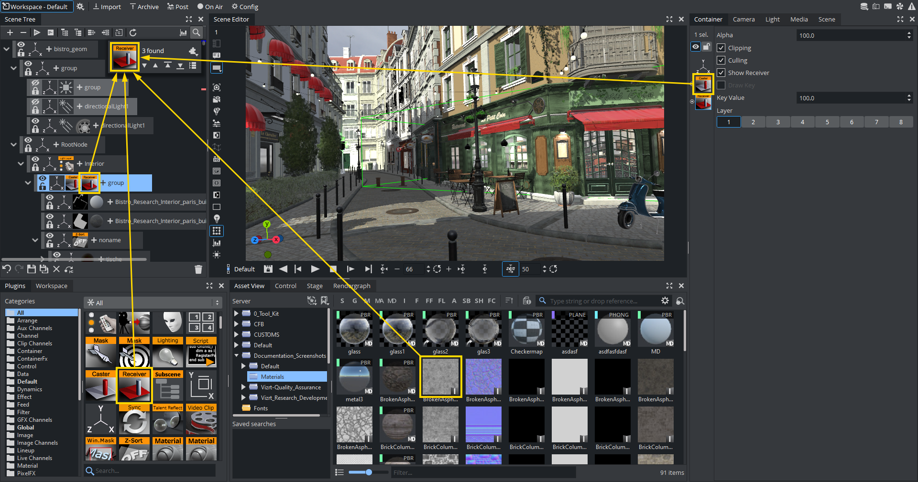Add a new container in Scene Tree toolbar

pos(10,32)
